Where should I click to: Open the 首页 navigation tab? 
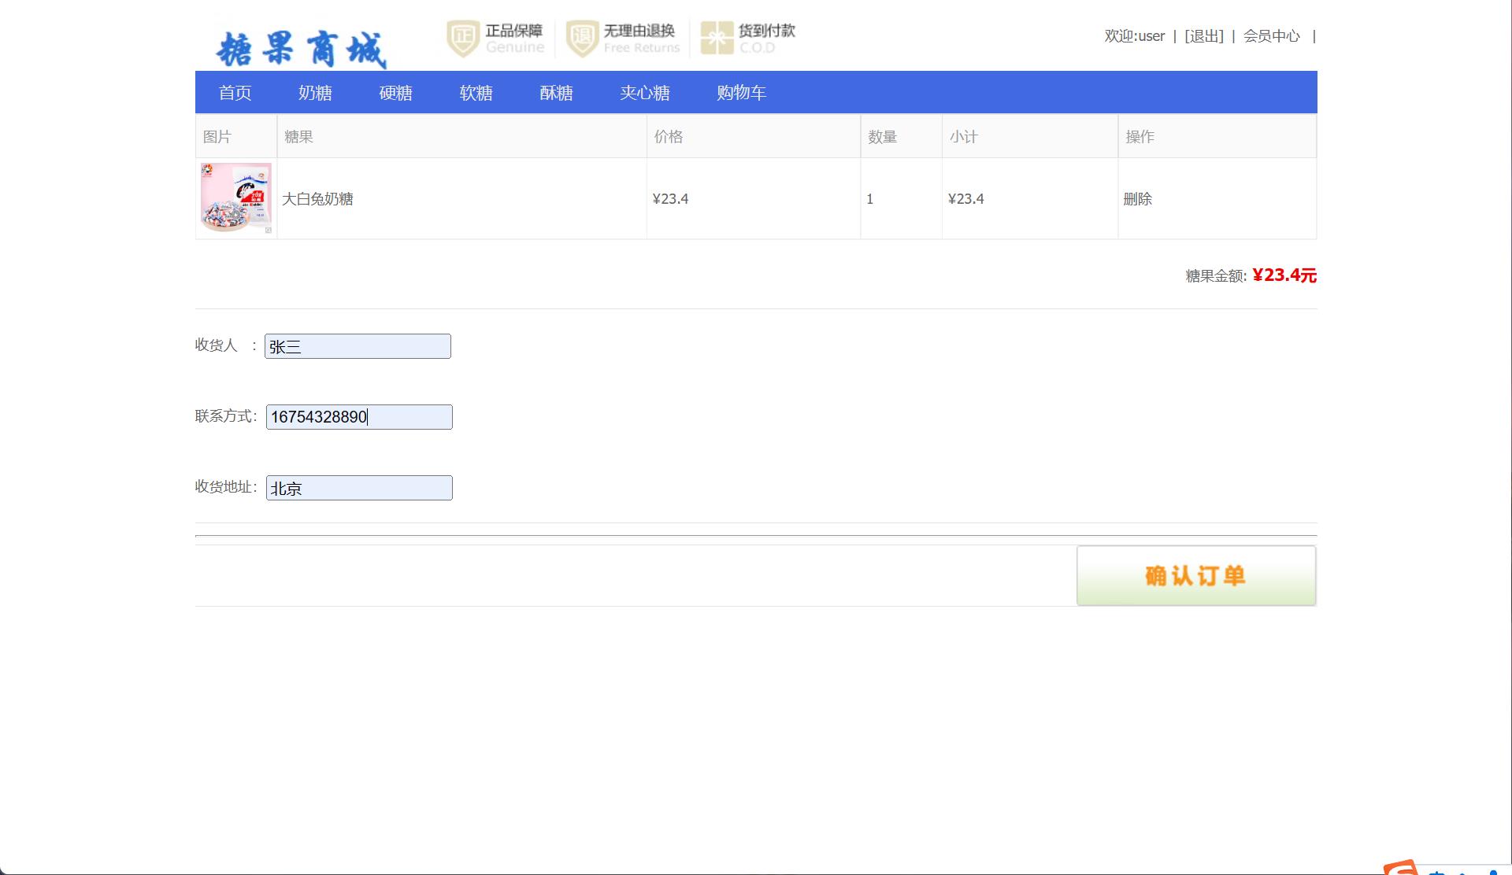235,93
